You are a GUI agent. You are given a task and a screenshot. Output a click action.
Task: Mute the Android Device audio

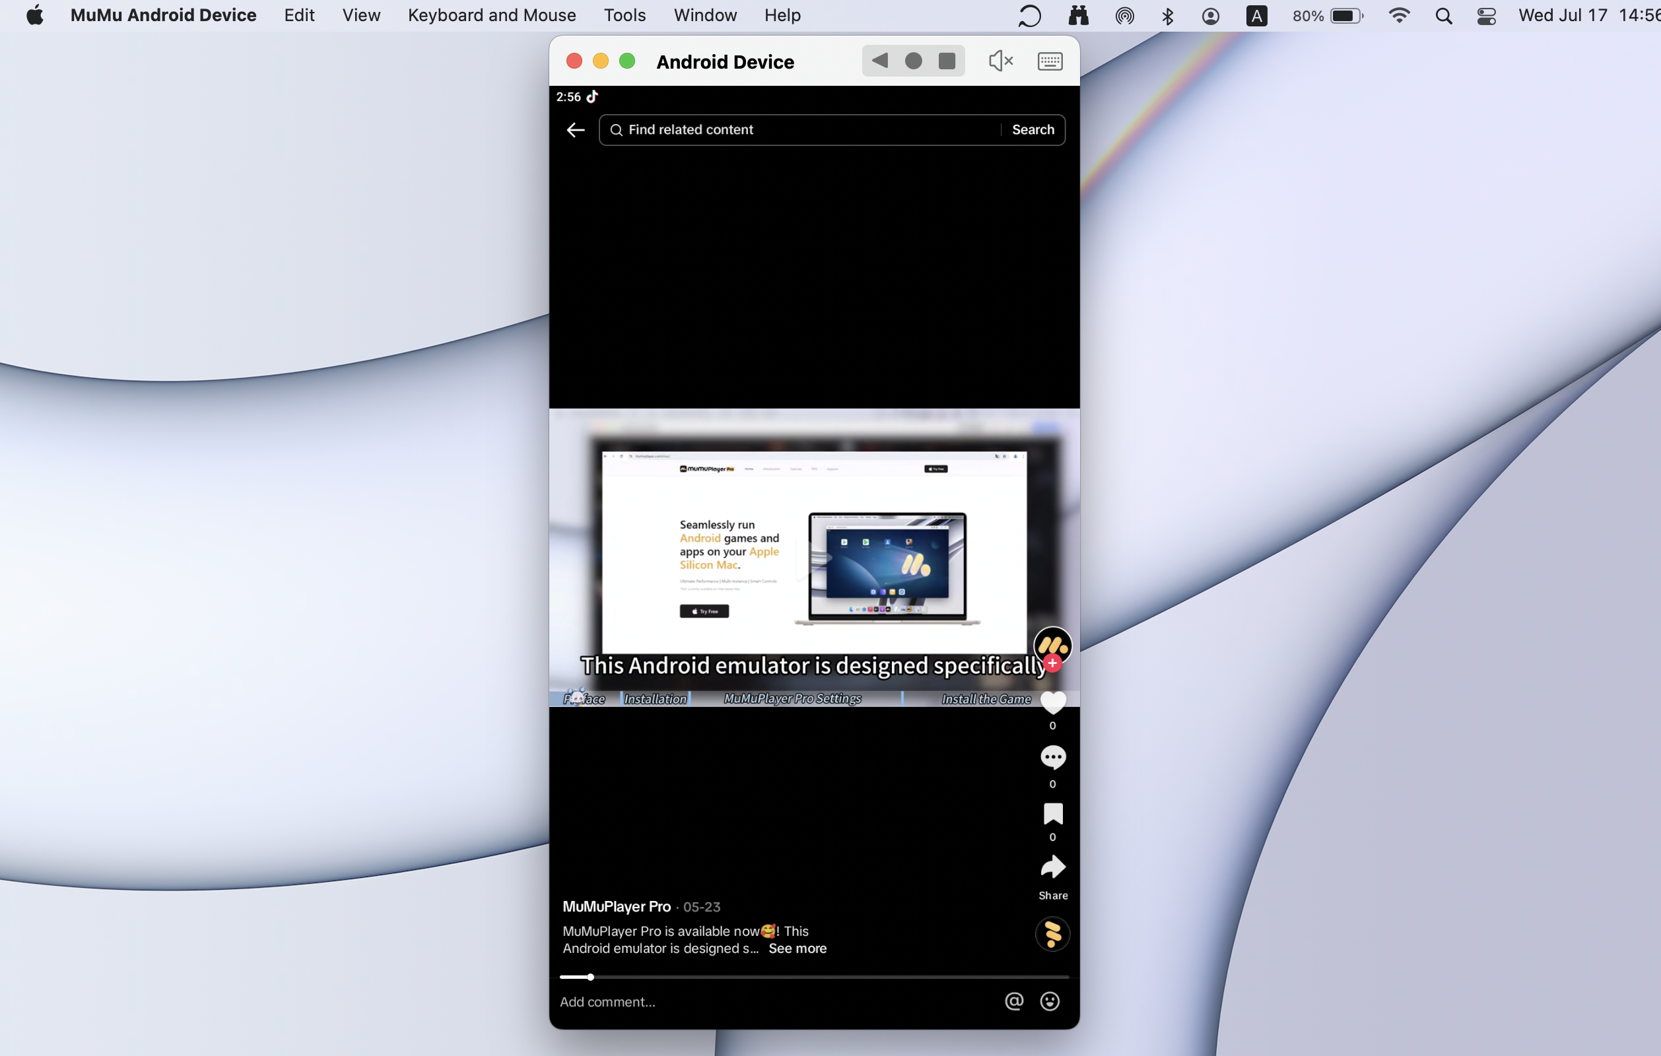(1000, 61)
